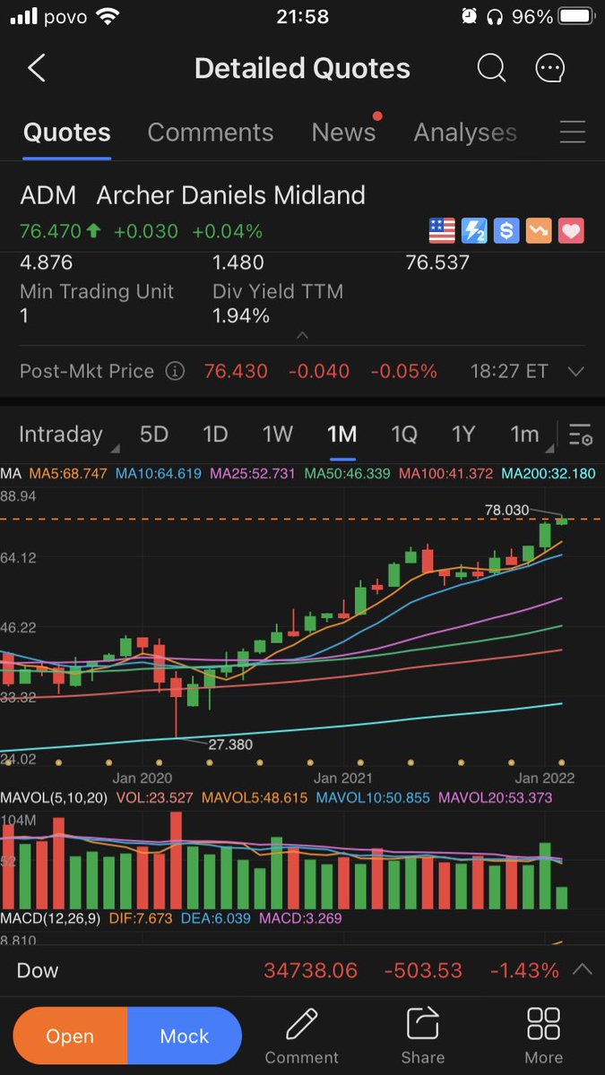Screen dimensions: 605x1075
Task: Tap the MAVOL(5,10,20) indicator title
Action: 54,797
